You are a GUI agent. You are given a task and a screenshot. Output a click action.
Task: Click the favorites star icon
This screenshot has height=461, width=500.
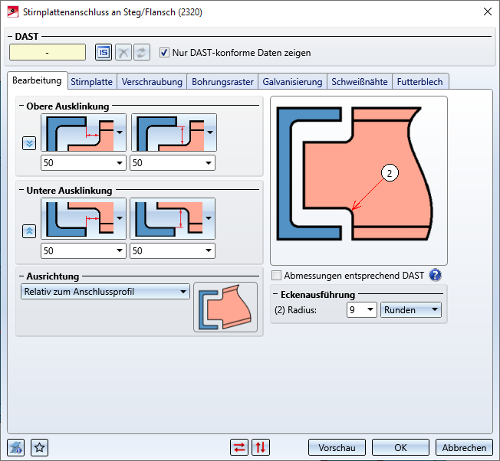point(40,447)
